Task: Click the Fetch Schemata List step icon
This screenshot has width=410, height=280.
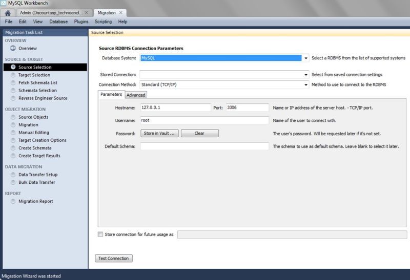Action: point(13,82)
